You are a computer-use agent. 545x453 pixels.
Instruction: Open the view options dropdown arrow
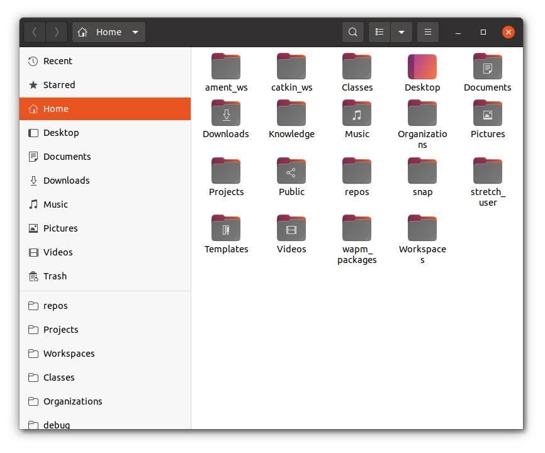[402, 32]
